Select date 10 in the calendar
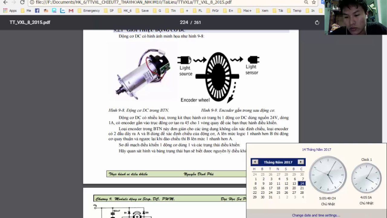Image resolution: width=387 pixels, height=218 pixels. tap(271, 183)
